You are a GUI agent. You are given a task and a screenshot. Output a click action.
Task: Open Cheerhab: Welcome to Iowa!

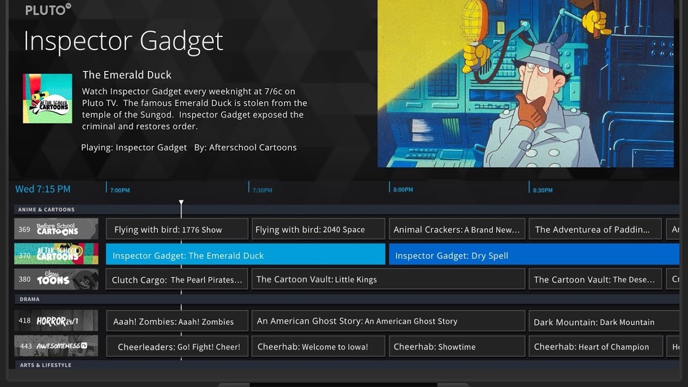point(319,346)
